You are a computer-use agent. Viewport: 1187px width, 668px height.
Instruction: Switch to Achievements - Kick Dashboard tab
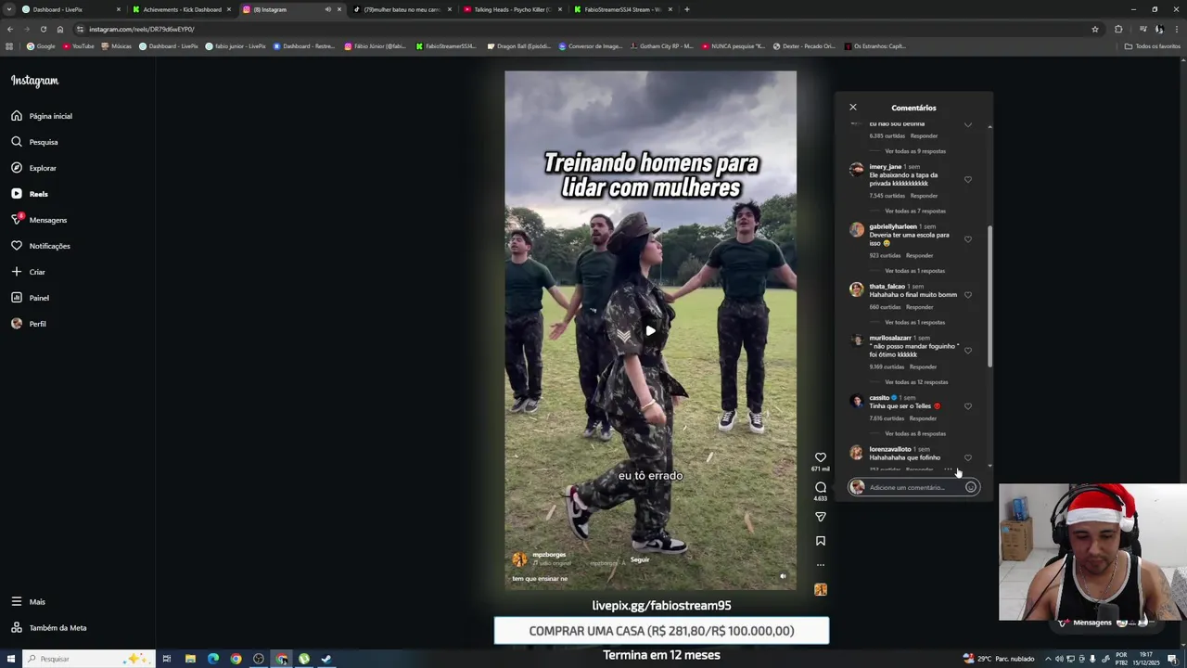point(182,9)
